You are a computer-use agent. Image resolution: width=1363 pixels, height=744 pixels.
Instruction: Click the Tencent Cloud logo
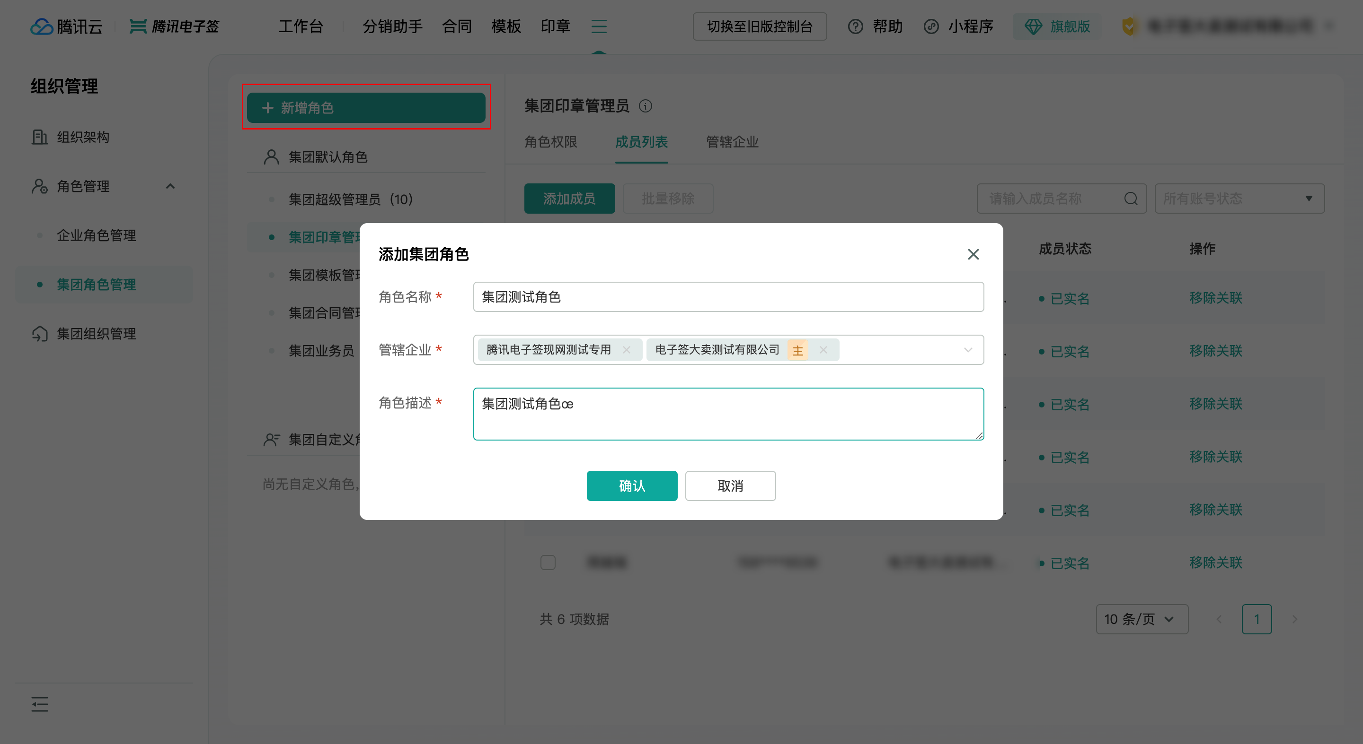[x=66, y=26]
